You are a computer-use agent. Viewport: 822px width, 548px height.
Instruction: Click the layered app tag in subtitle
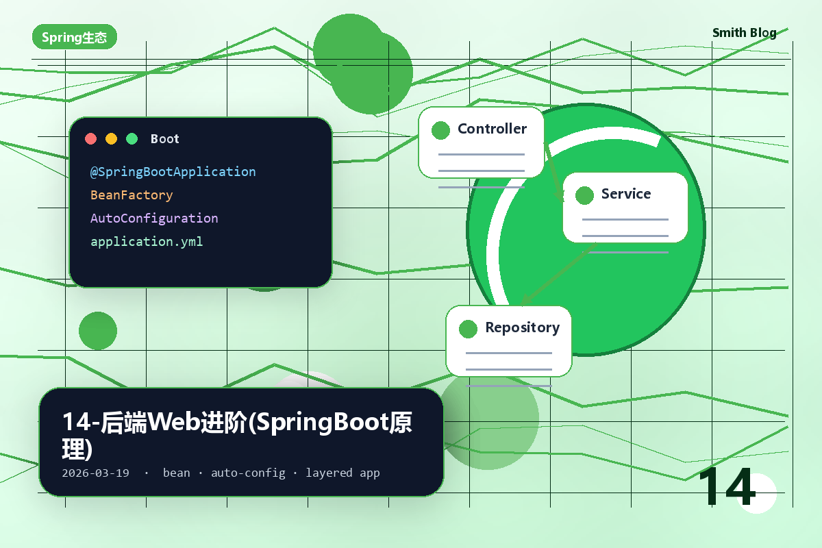(x=342, y=473)
